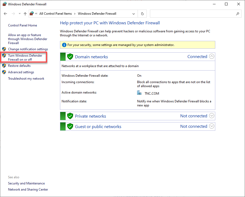Screen dimensions: 245x197
Task: Open Network and Sharing Center
Action: [28, 190]
